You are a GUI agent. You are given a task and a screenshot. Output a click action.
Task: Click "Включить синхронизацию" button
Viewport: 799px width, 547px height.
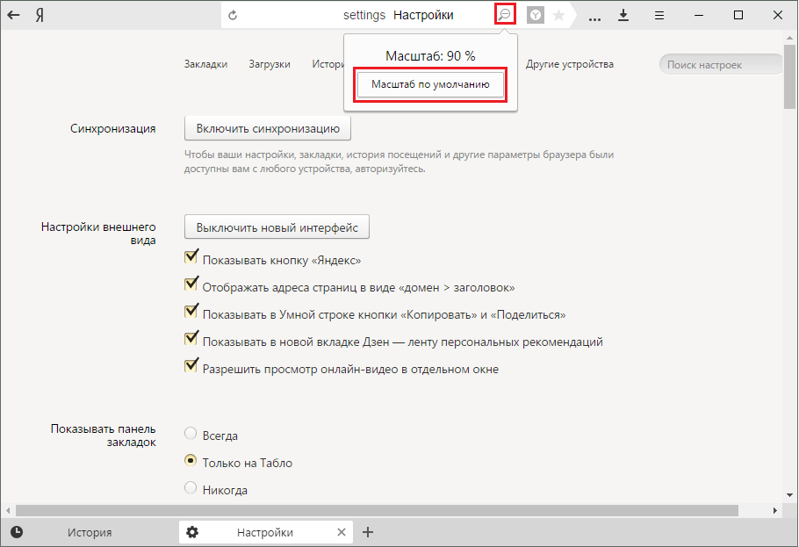click(x=268, y=129)
